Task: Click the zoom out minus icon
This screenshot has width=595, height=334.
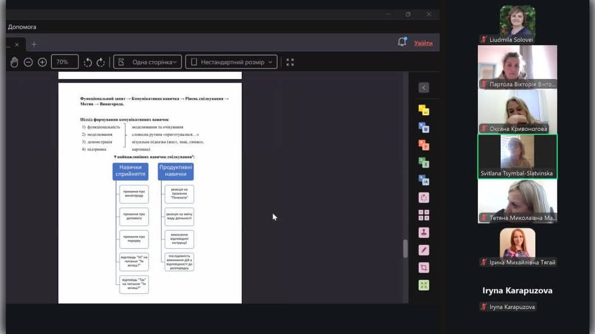Action: pyautogui.click(x=28, y=62)
